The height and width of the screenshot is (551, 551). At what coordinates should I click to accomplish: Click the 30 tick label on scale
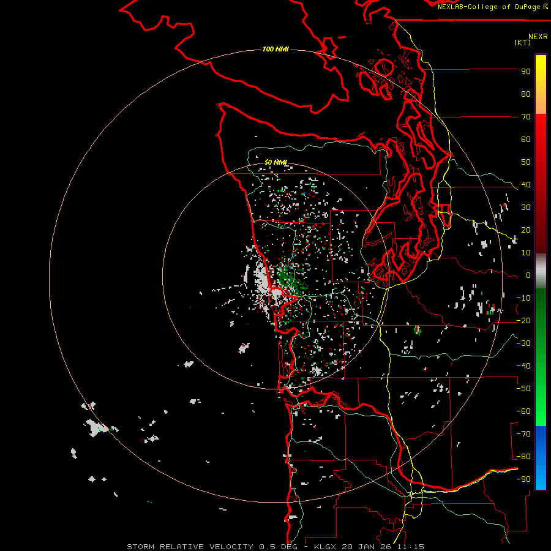(526, 208)
